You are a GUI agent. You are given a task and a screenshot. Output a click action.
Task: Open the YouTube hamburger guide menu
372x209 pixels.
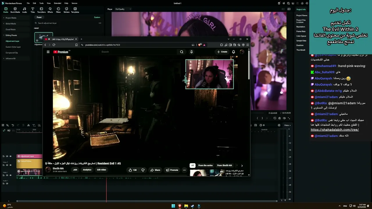point(48,52)
